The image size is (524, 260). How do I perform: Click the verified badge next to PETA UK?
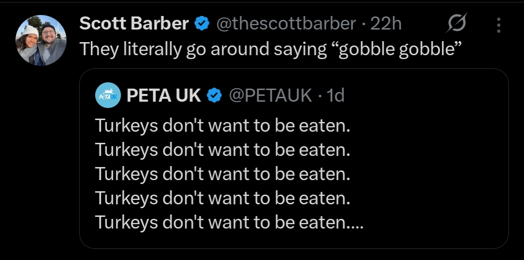coord(214,95)
